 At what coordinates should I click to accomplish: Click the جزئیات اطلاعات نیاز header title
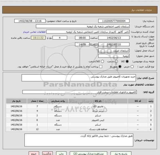(x=142, y=10)
